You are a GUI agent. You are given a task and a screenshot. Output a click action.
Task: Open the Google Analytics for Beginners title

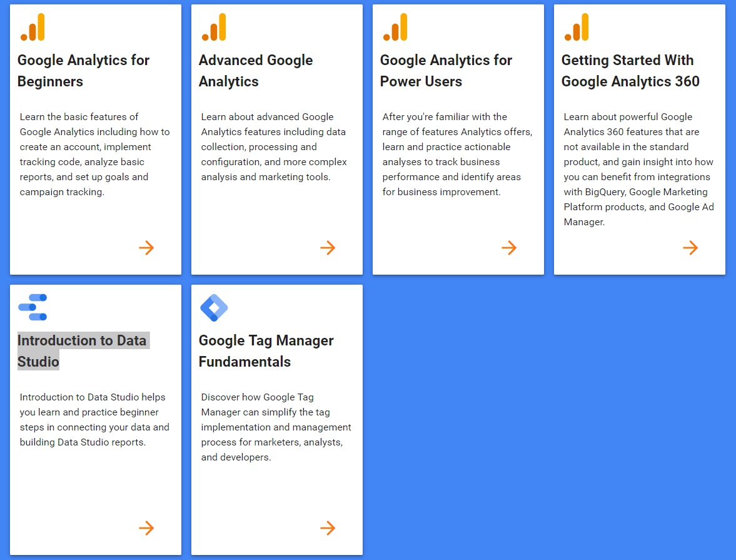pos(84,71)
